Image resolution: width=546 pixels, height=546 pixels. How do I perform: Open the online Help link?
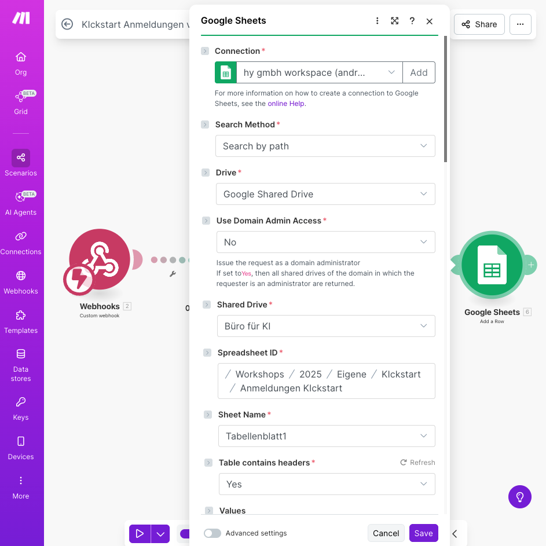(x=286, y=104)
